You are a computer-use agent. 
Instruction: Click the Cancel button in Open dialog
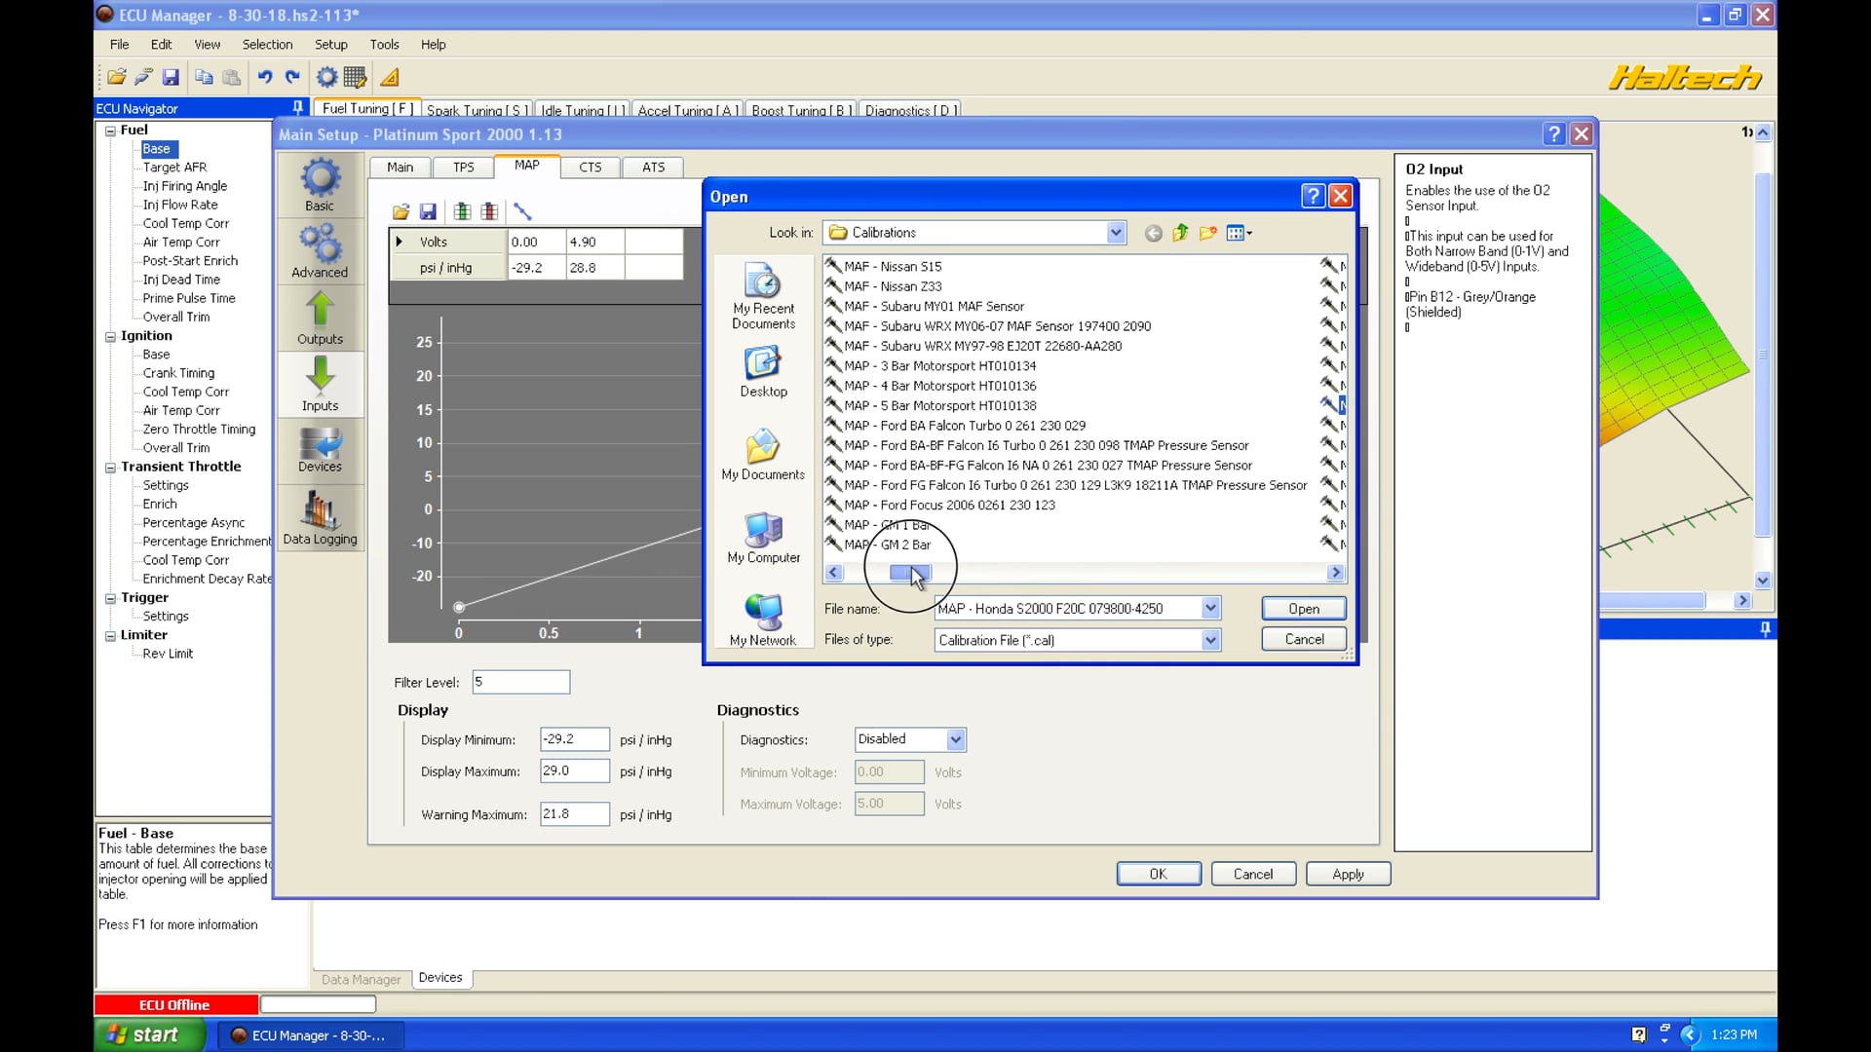click(1303, 639)
